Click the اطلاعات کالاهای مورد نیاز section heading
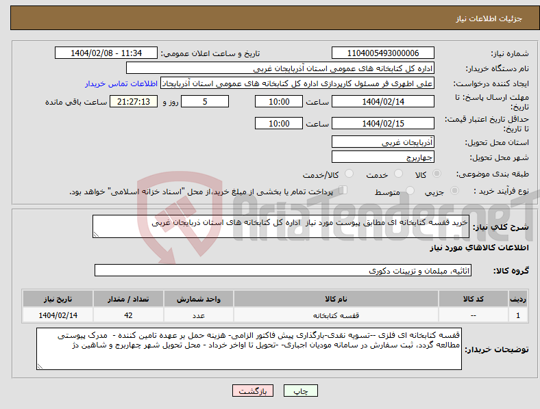The width and height of the screenshot is (540, 409). tap(479, 248)
